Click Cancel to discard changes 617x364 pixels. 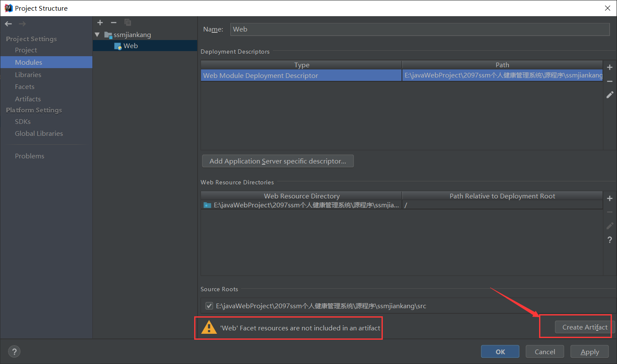[x=545, y=352]
